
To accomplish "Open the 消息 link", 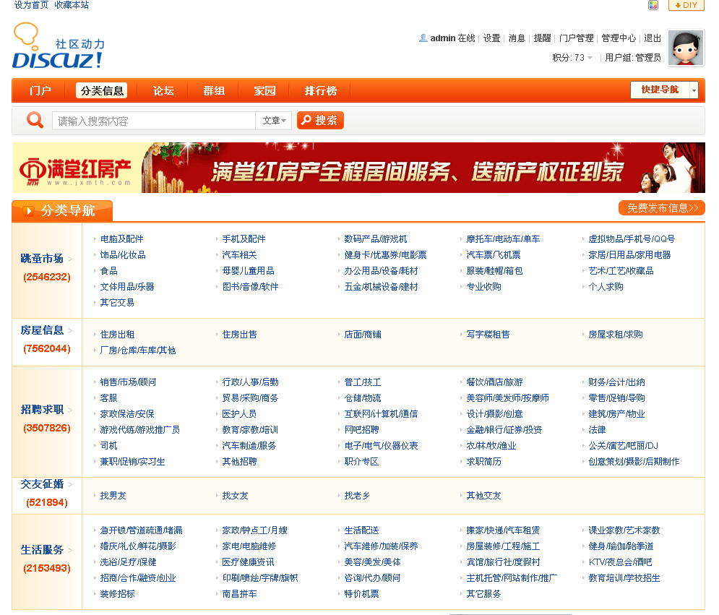I will point(517,38).
